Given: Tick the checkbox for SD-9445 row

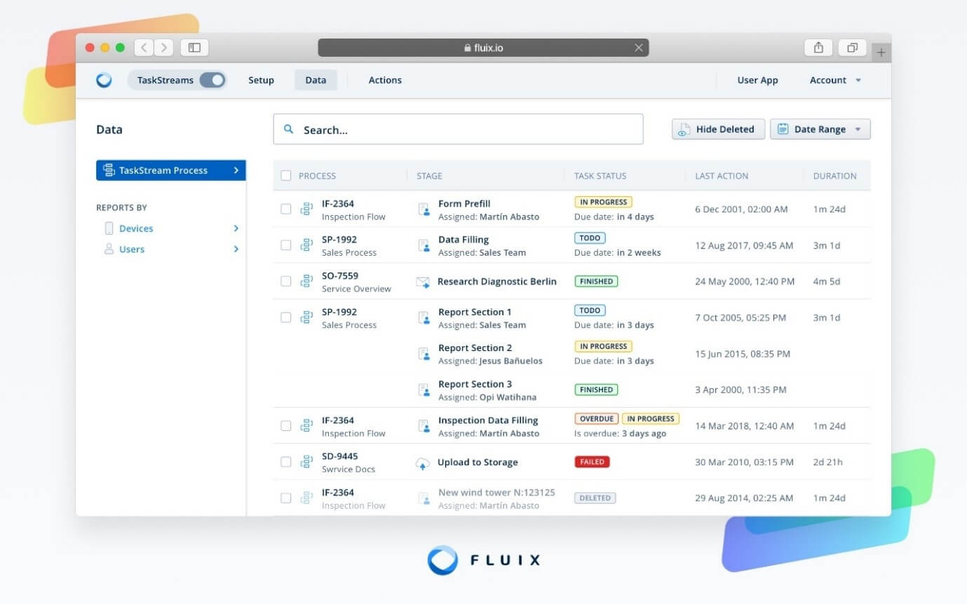Looking at the screenshot, I should coord(286,462).
